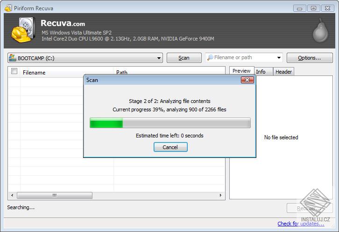Minimize the Piriform Recuva window
This screenshot has width=339, height=232.
pos(299,8)
